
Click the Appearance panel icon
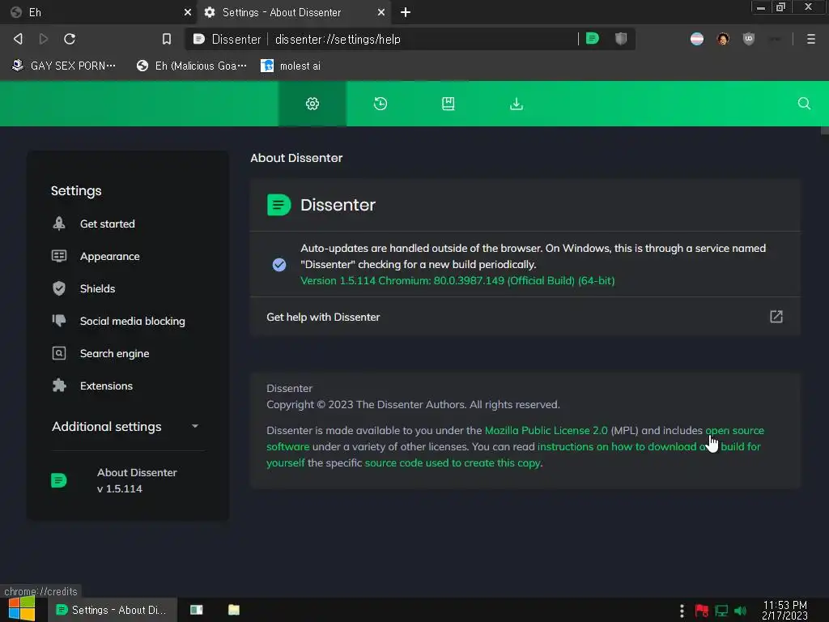[x=59, y=256]
